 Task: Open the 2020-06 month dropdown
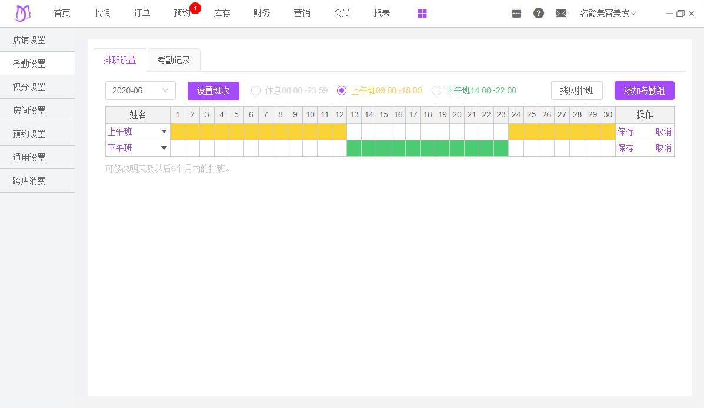(140, 90)
